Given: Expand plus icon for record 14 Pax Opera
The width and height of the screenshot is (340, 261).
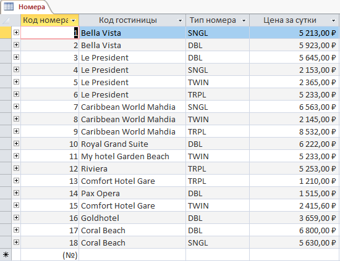Looking at the screenshot, I should point(16,193).
